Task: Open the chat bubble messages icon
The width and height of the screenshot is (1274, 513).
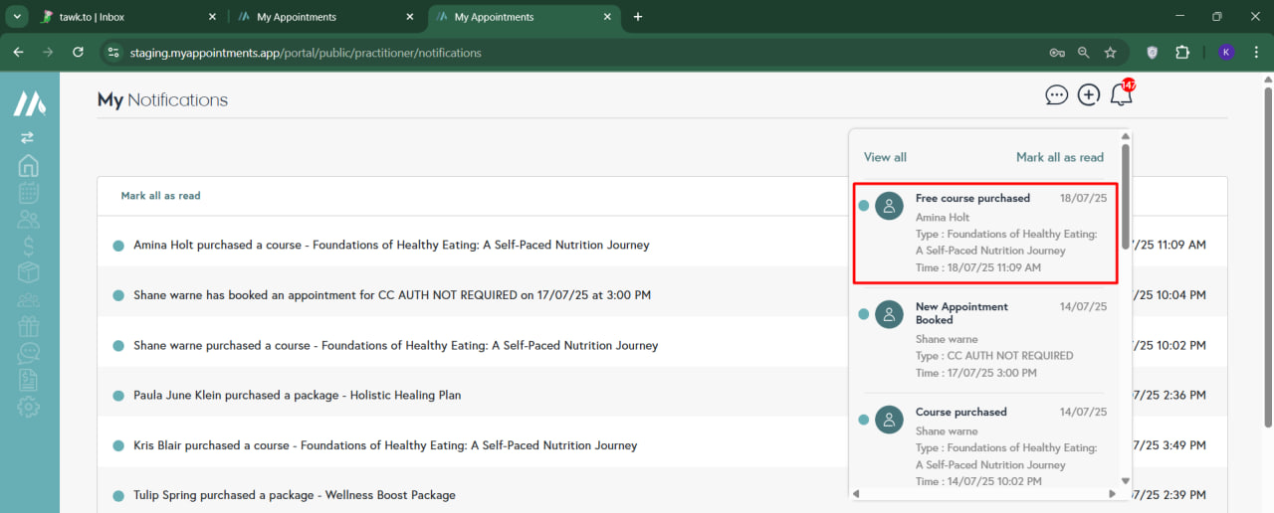Action: pos(1056,95)
